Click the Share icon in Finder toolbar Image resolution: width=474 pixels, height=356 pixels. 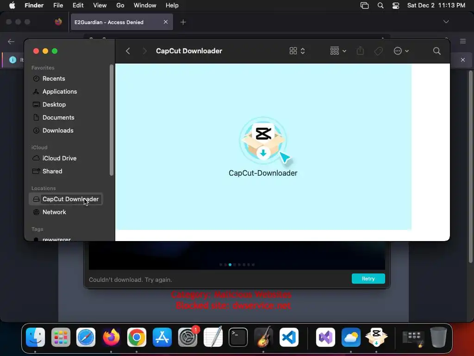360,51
